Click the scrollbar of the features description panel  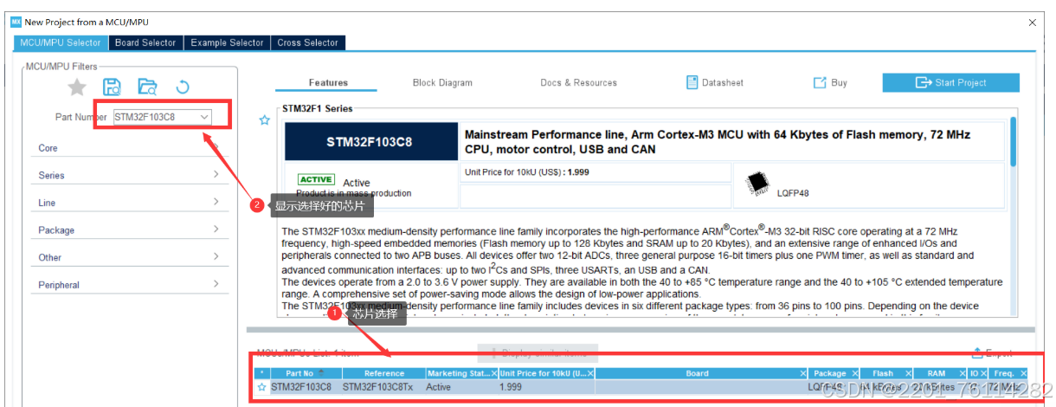pyautogui.click(x=1013, y=141)
